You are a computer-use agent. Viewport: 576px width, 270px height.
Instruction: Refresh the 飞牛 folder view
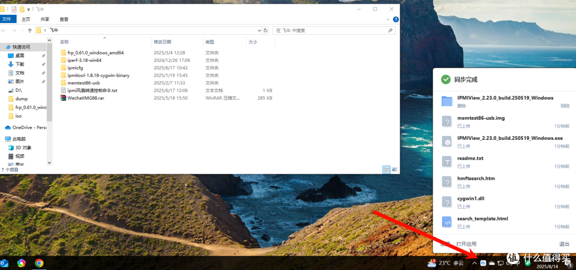point(266,30)
